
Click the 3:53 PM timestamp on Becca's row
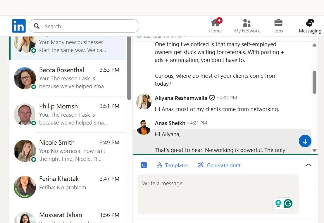[x=110, y=70]
